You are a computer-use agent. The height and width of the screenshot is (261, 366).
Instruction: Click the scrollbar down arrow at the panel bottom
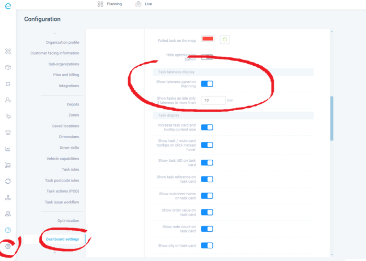tap(331, 255)
